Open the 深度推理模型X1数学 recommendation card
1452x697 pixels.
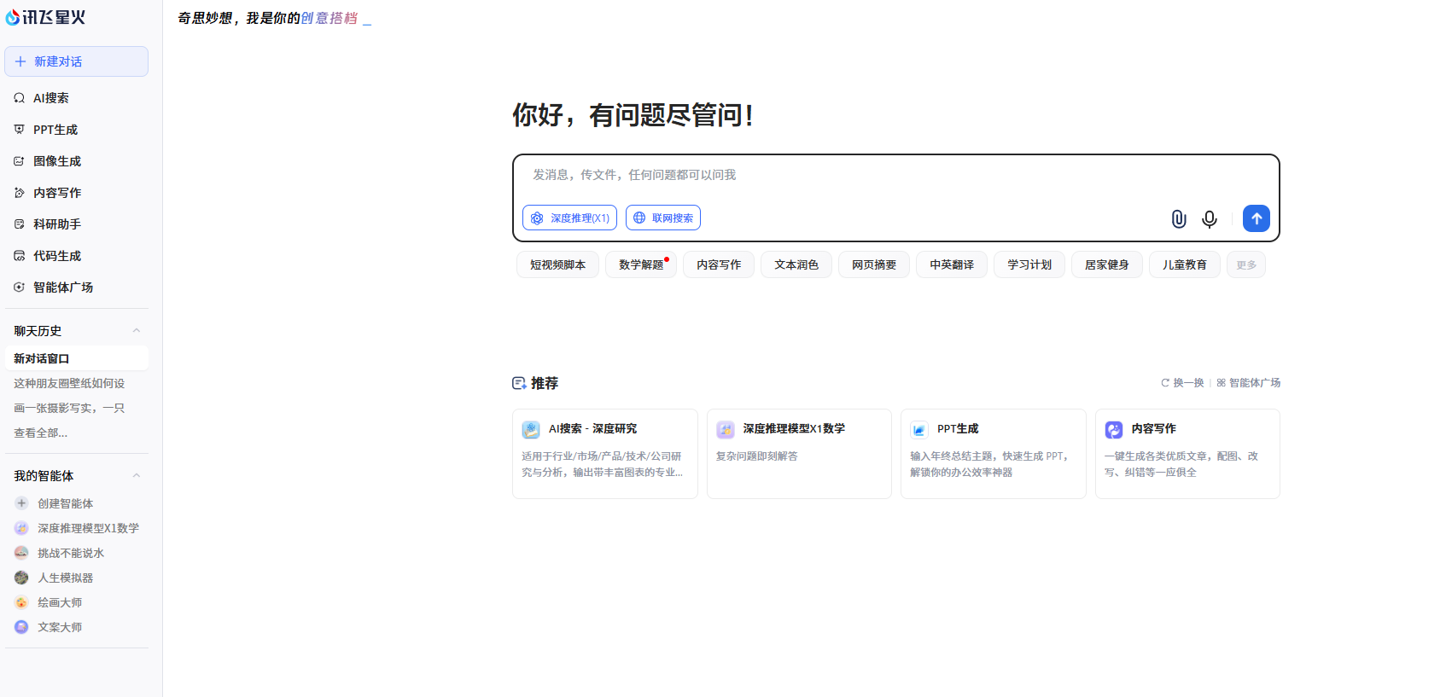(799, 454)
